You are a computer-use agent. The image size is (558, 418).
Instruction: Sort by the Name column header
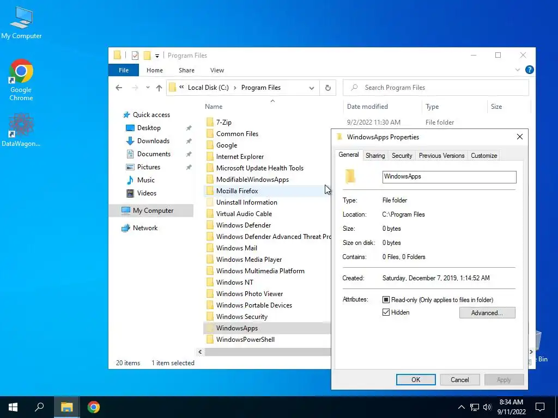pyautogui.click(x=214, y=107)
